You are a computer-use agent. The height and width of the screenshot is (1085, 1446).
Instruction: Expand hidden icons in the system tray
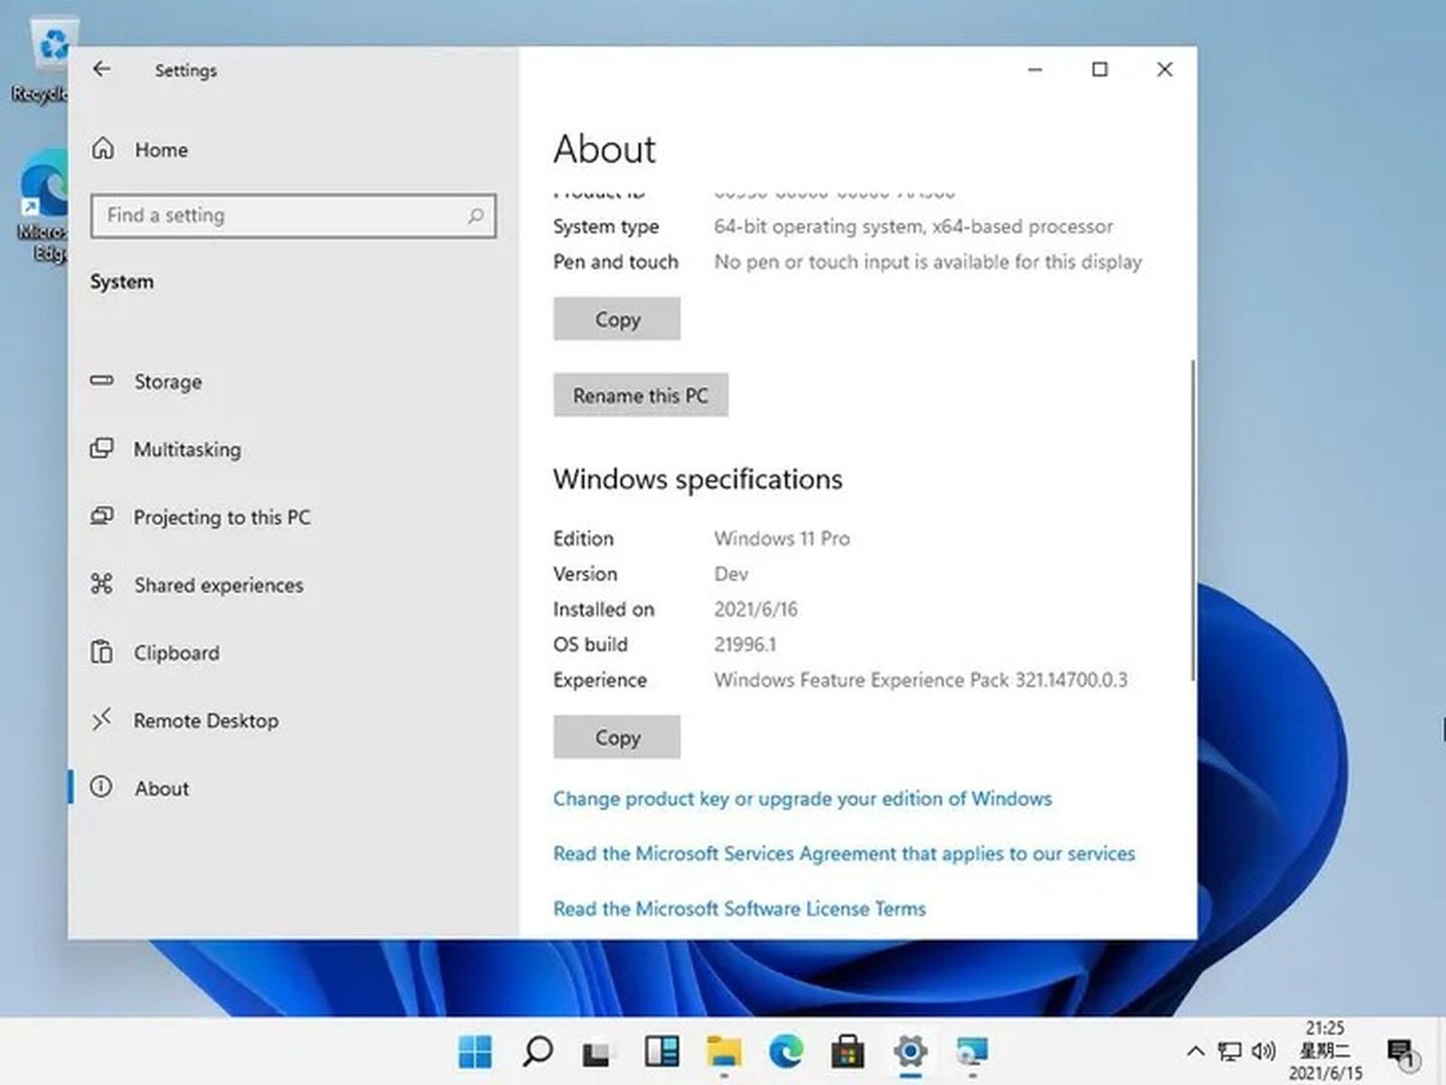1195,1052
